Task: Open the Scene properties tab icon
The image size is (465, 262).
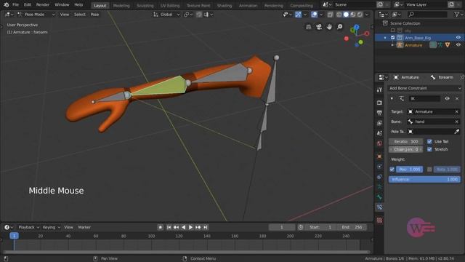Action: [x=379, y=133]
